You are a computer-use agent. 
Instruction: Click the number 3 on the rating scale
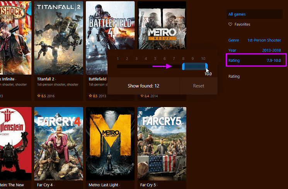coord(136,59)
